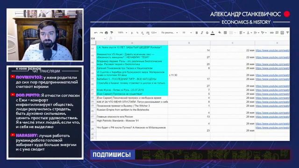Click the Print icon in the toolbar
Viewport: 299px width, 168px height.
pyautogui.click(x=107, y=33)
